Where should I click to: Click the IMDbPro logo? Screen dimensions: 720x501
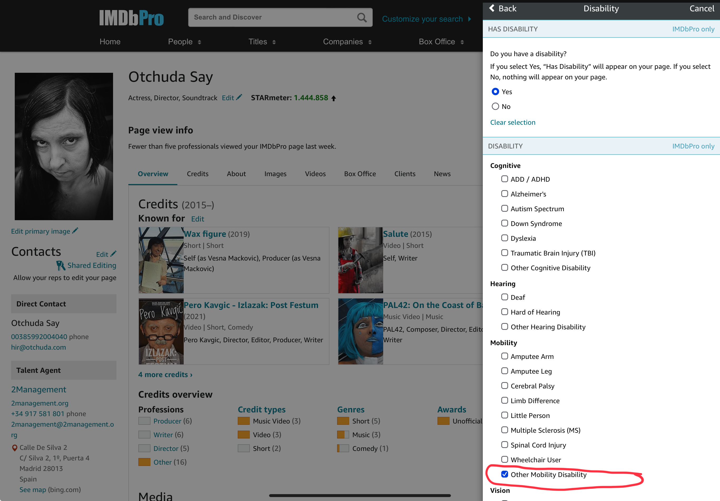click(131, 18)
